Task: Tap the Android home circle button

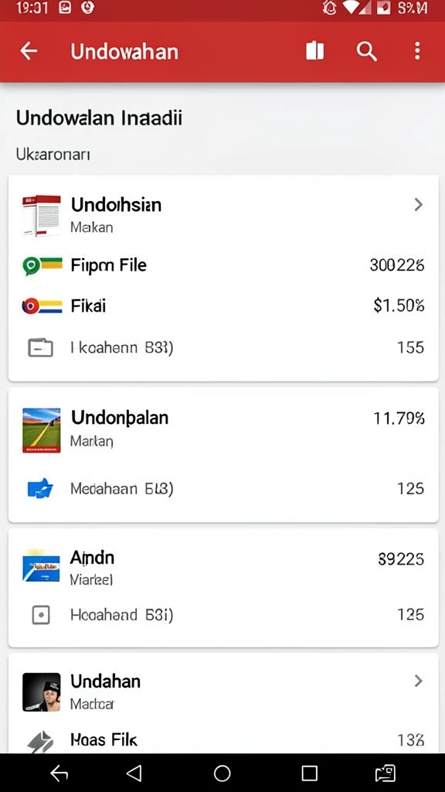Action: click(222, 773)
